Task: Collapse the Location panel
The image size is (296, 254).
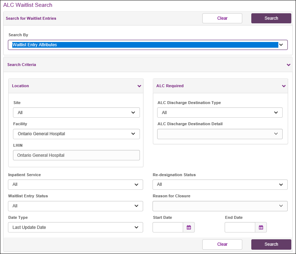Action: click(x=139, y=86)
